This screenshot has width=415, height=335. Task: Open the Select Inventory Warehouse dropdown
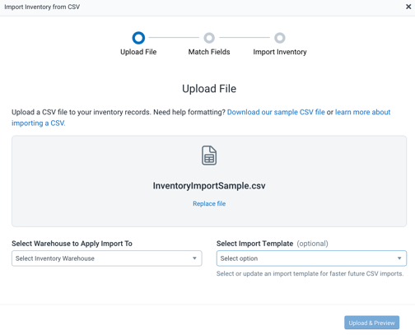pyautogui.click(x=107, y=258)
